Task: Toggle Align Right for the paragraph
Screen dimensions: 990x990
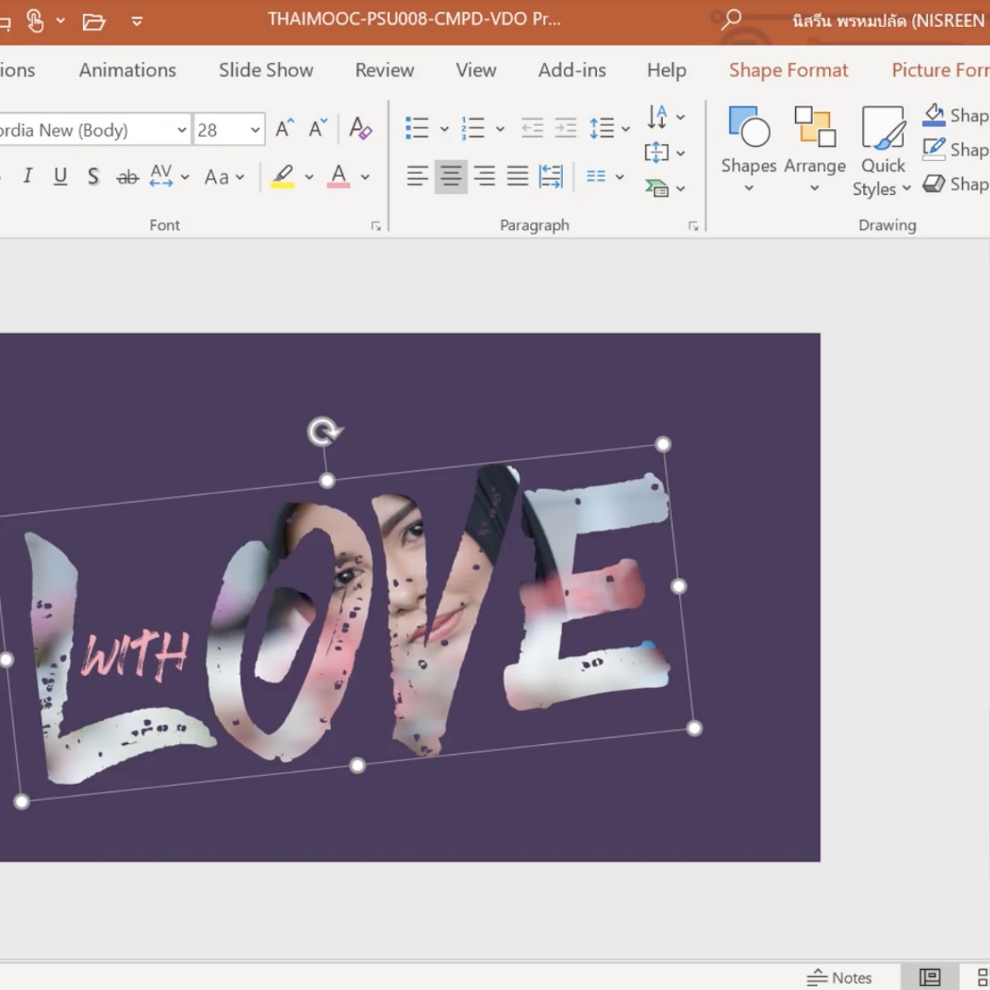Action: click(484, 176)
